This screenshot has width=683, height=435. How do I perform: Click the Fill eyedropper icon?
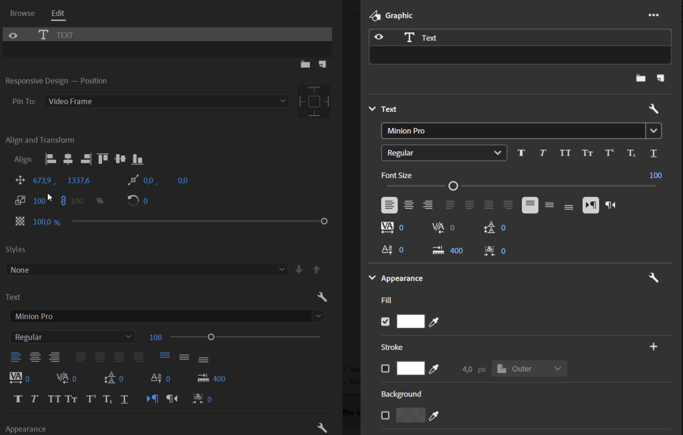(x=433, y=322)
